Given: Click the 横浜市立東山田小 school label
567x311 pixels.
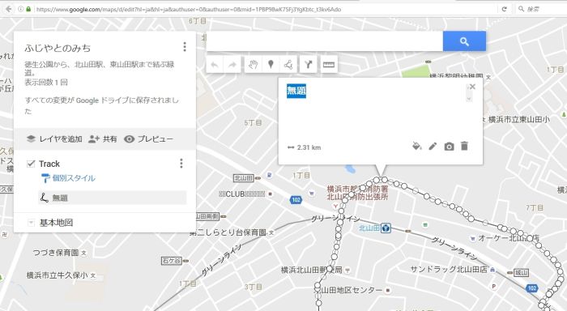Looking at the screenshot, I should [x=519, y=119].
